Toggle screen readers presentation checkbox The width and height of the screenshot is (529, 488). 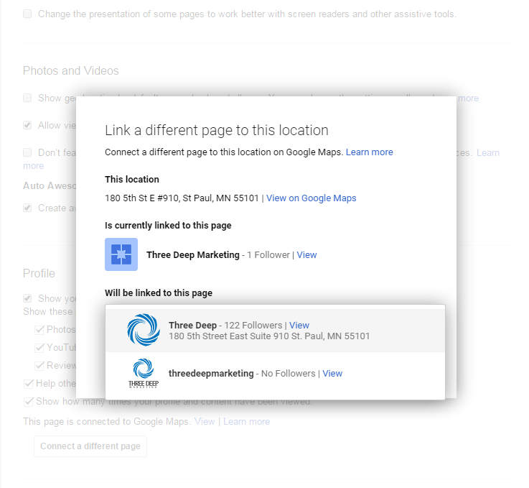pos(27,14)
